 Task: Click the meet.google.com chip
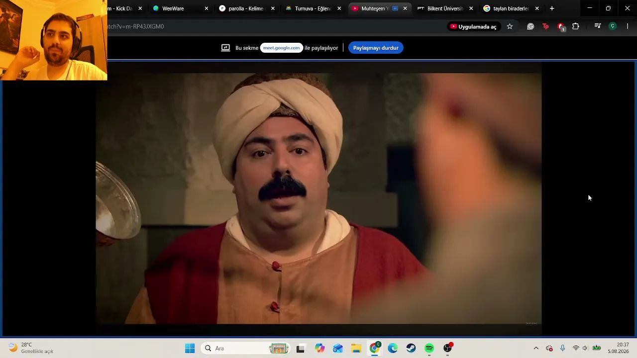(282, 48)
